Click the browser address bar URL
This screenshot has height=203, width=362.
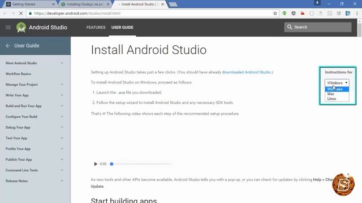(x=77, y=14)
